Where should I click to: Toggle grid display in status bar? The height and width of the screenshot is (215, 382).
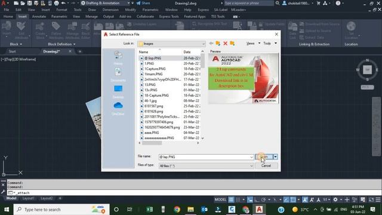tap(231, 199)
